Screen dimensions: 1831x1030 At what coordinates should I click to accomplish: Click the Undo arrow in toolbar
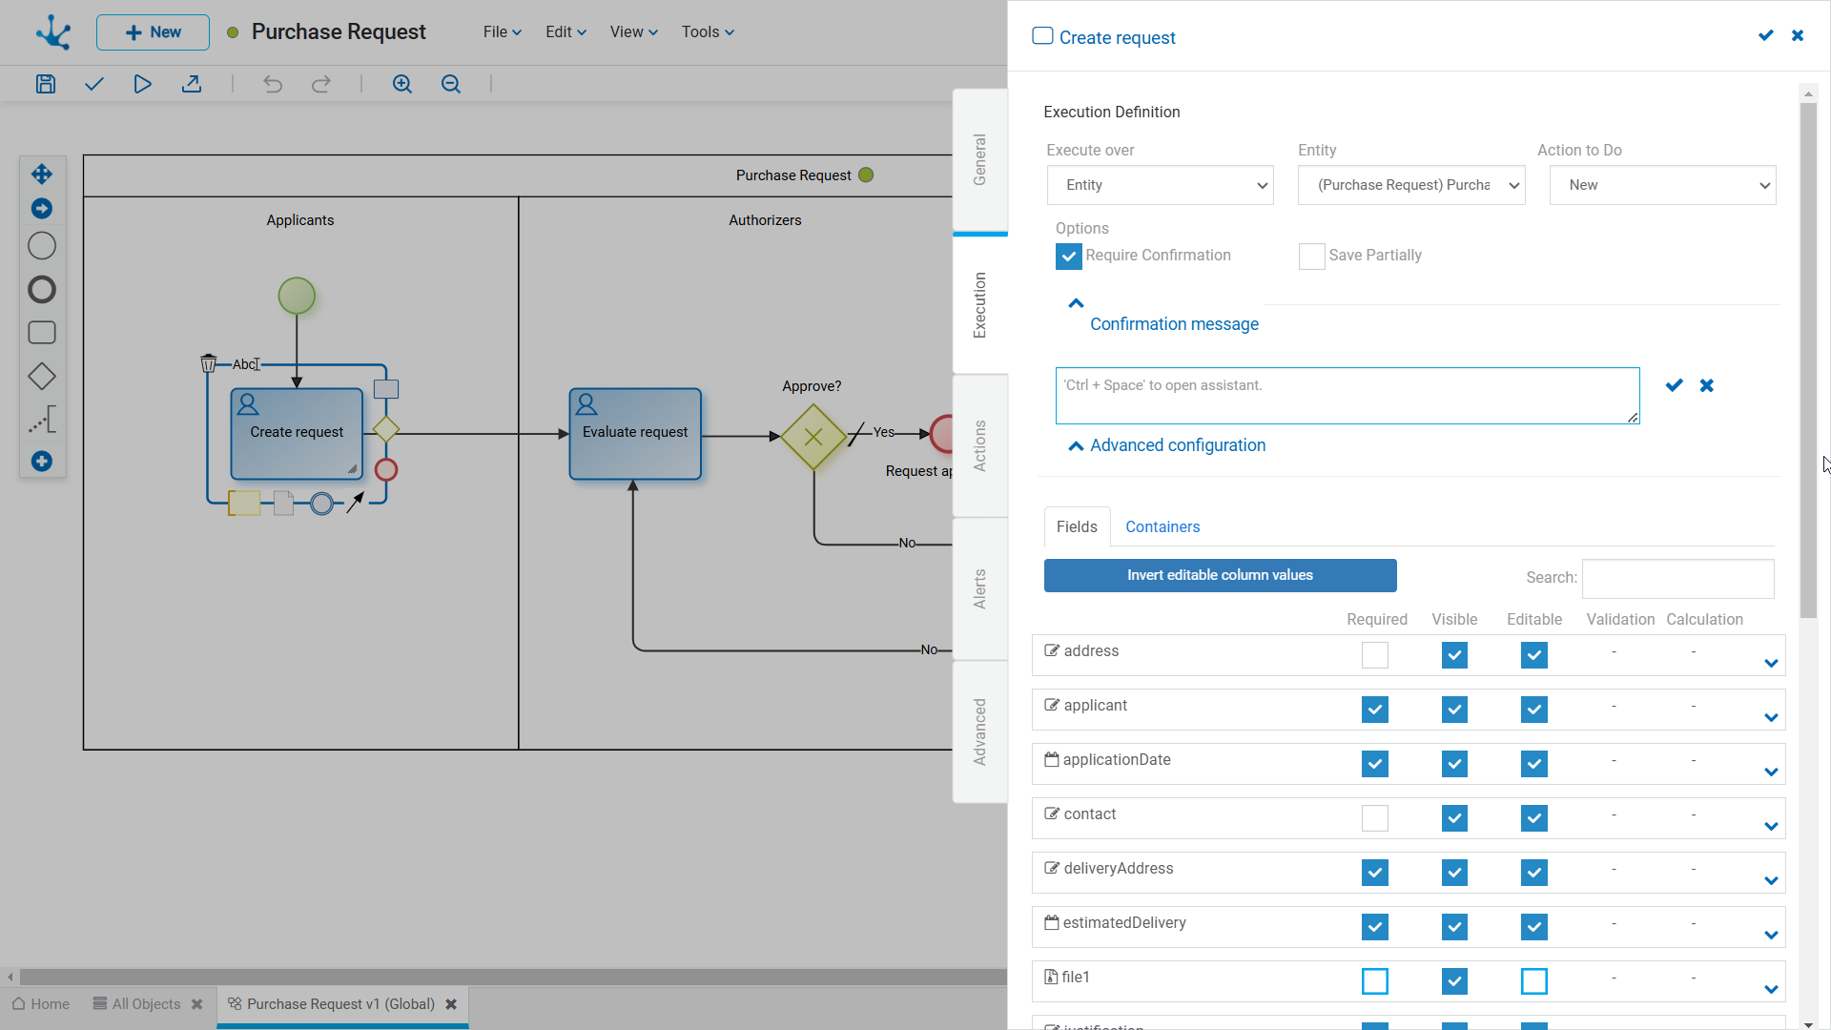[273, 84]
